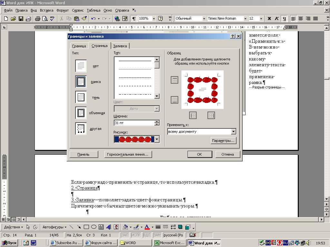330x247 pixels.
Task: Run spelling check ABC icon
Action: click(52, 19)
